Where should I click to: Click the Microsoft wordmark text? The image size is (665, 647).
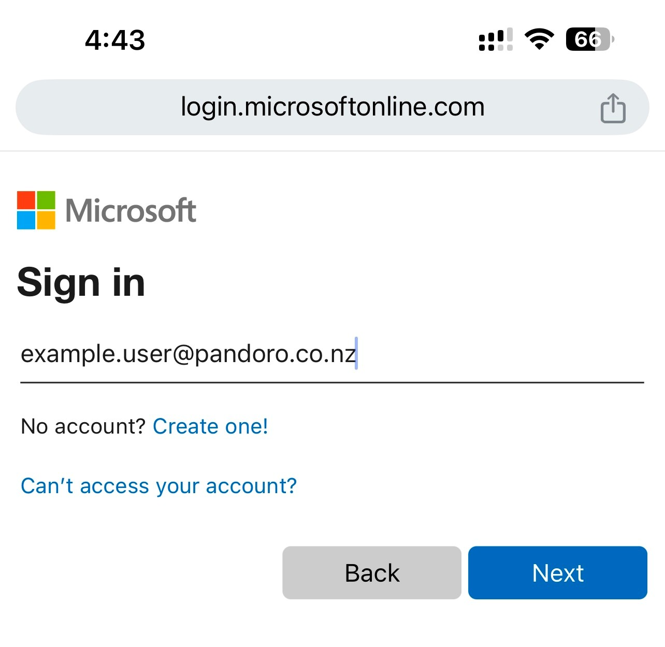coord(131,211)
